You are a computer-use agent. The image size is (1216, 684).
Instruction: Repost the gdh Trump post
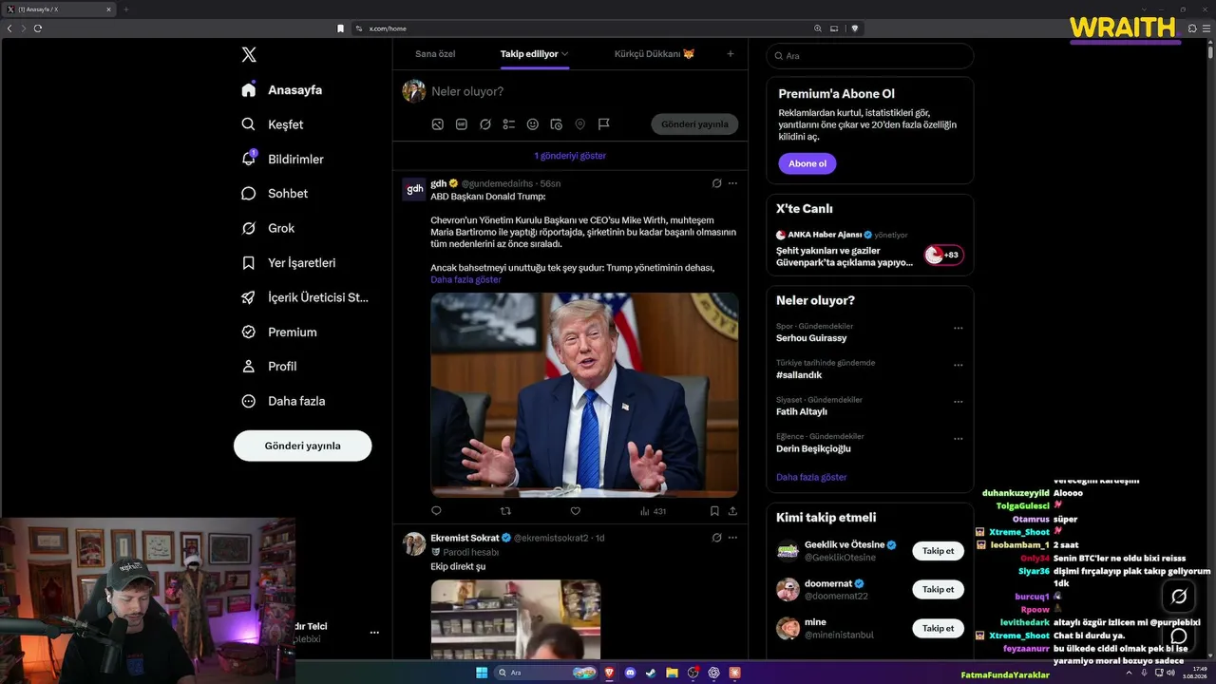tap(506, 511)
